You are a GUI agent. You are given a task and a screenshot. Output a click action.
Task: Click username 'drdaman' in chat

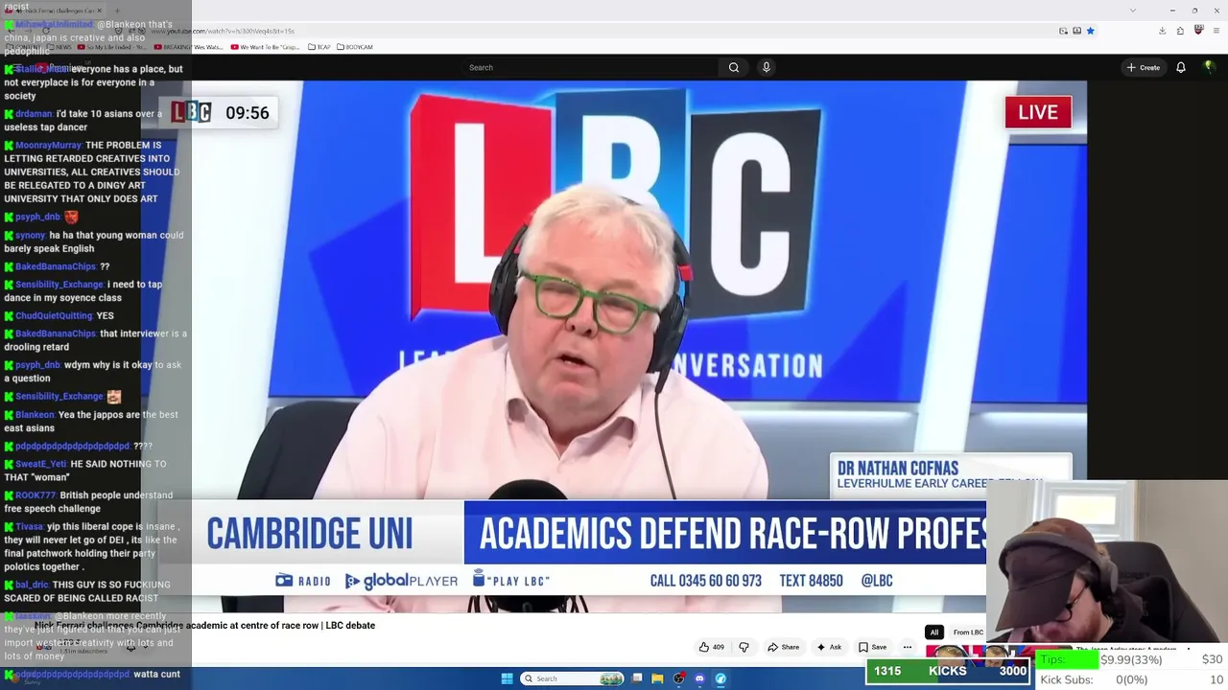34,114
